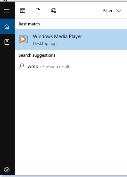Filter results by Apps icon
Viewport: 127px width, 177px height.
coord(22,11)
